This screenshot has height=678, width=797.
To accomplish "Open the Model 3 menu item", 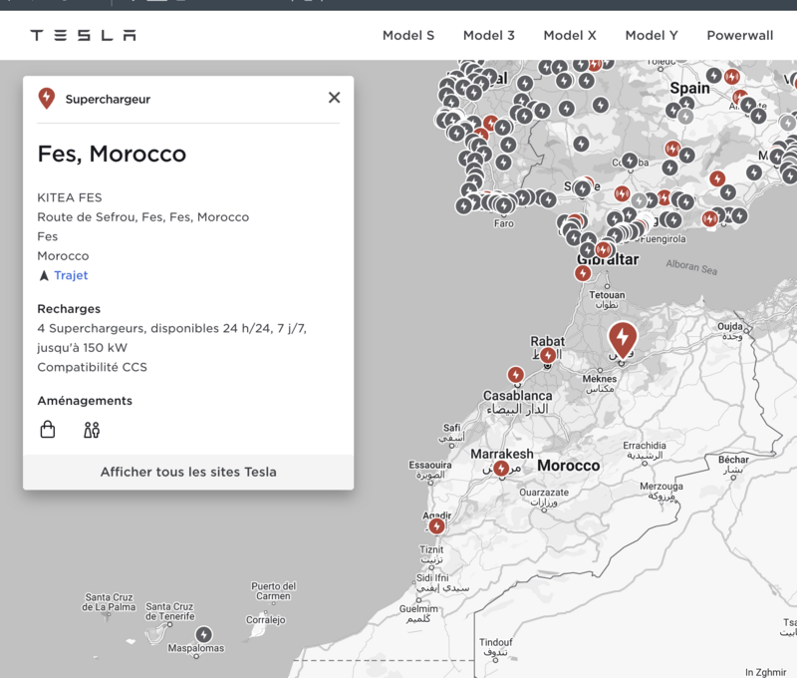I will 488,35.
